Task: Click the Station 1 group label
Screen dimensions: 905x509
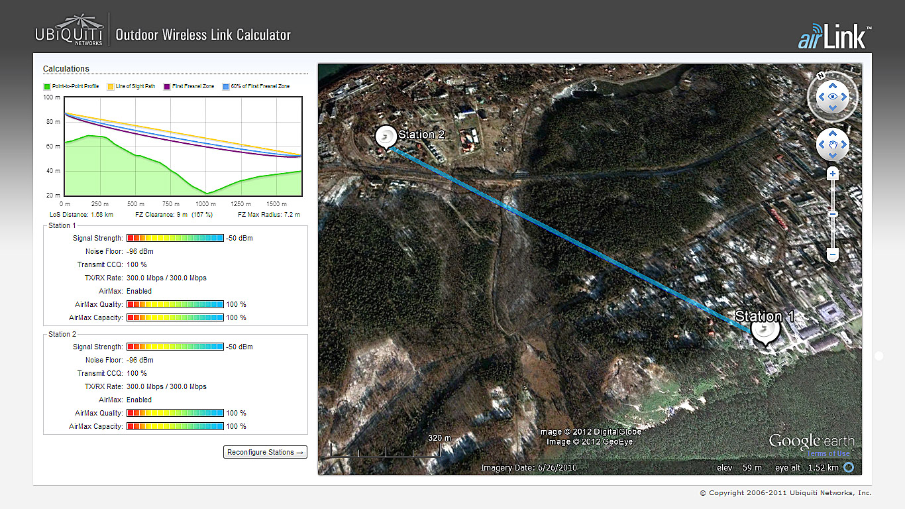Action: (62, 225)
